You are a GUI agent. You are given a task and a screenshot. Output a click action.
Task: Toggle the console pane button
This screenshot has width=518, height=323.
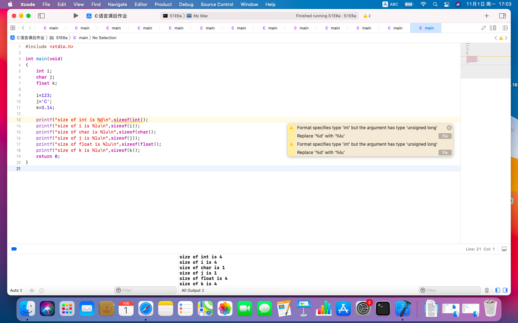(x=505, y=290)
